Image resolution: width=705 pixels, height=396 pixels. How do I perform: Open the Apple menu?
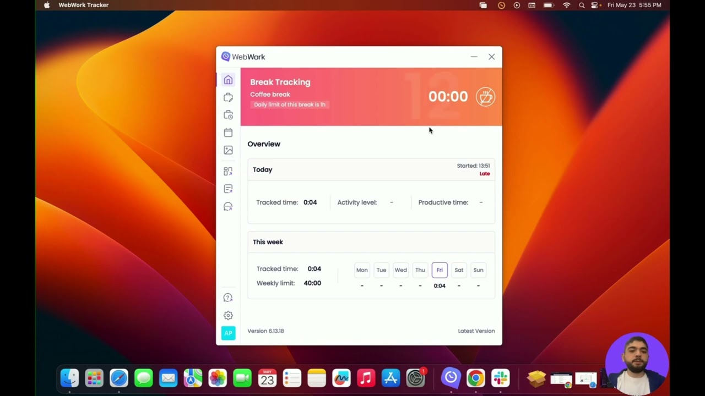[x=47, y=5]
